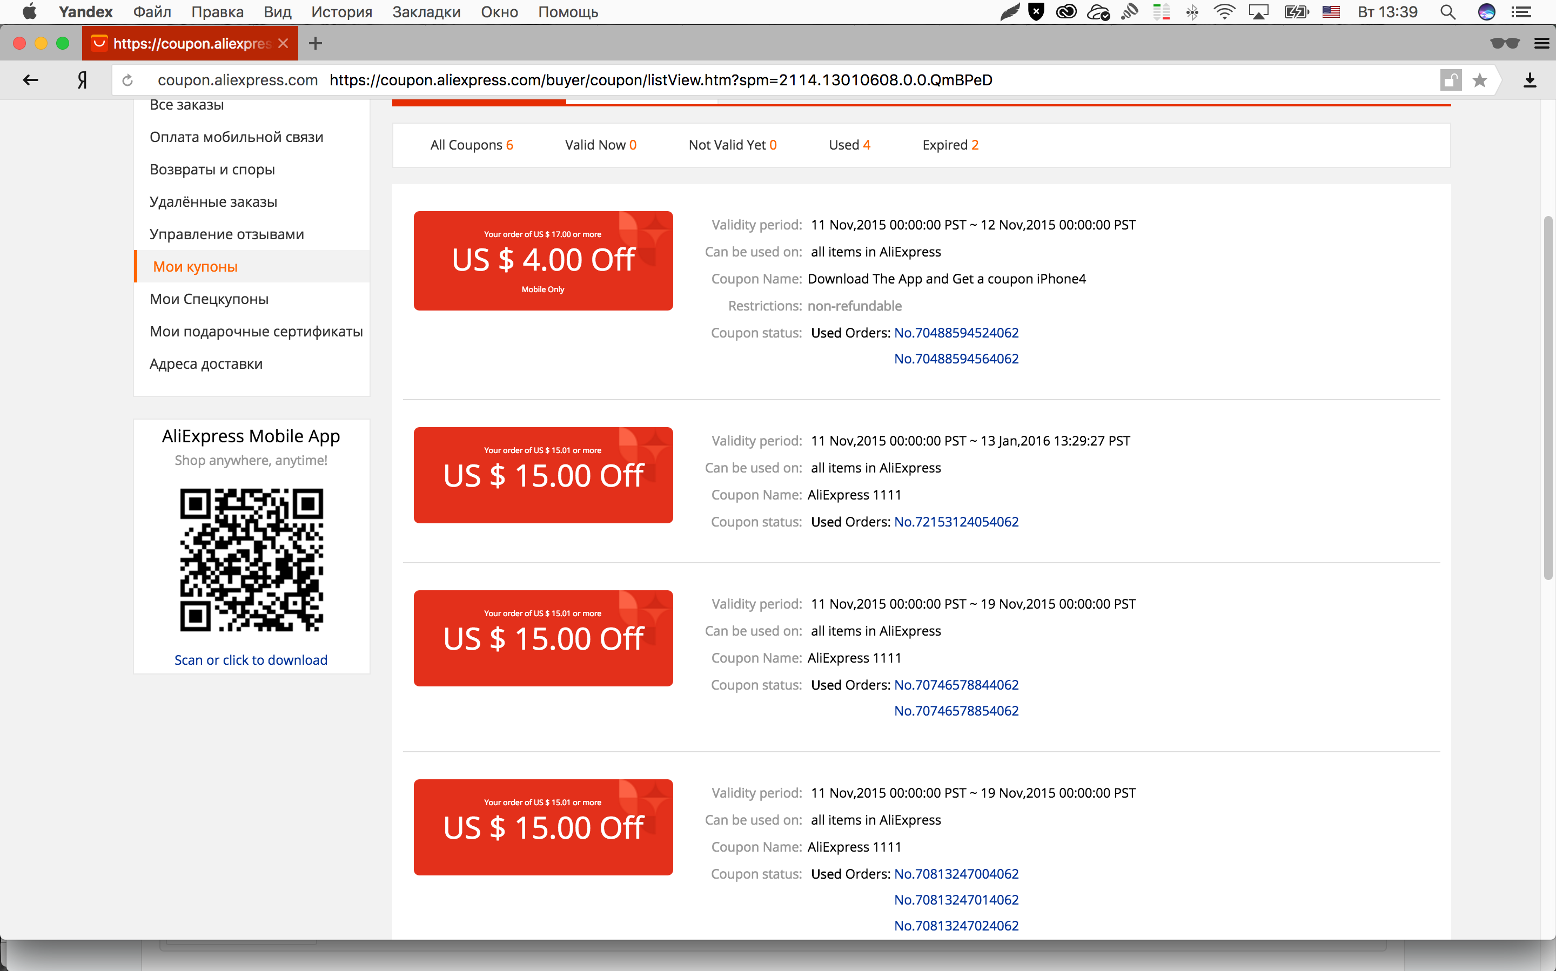1556x971 pixels.
Task: Open Мои Спецкупоны
Action: [209, 299]
